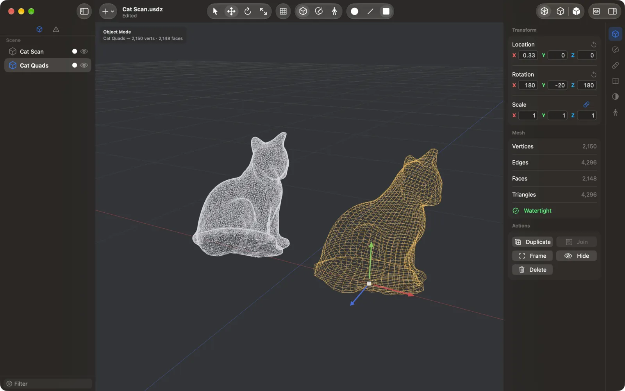Open the add object plus dropdown
Screen dimensions: 625x391
[x=108, y=11]
